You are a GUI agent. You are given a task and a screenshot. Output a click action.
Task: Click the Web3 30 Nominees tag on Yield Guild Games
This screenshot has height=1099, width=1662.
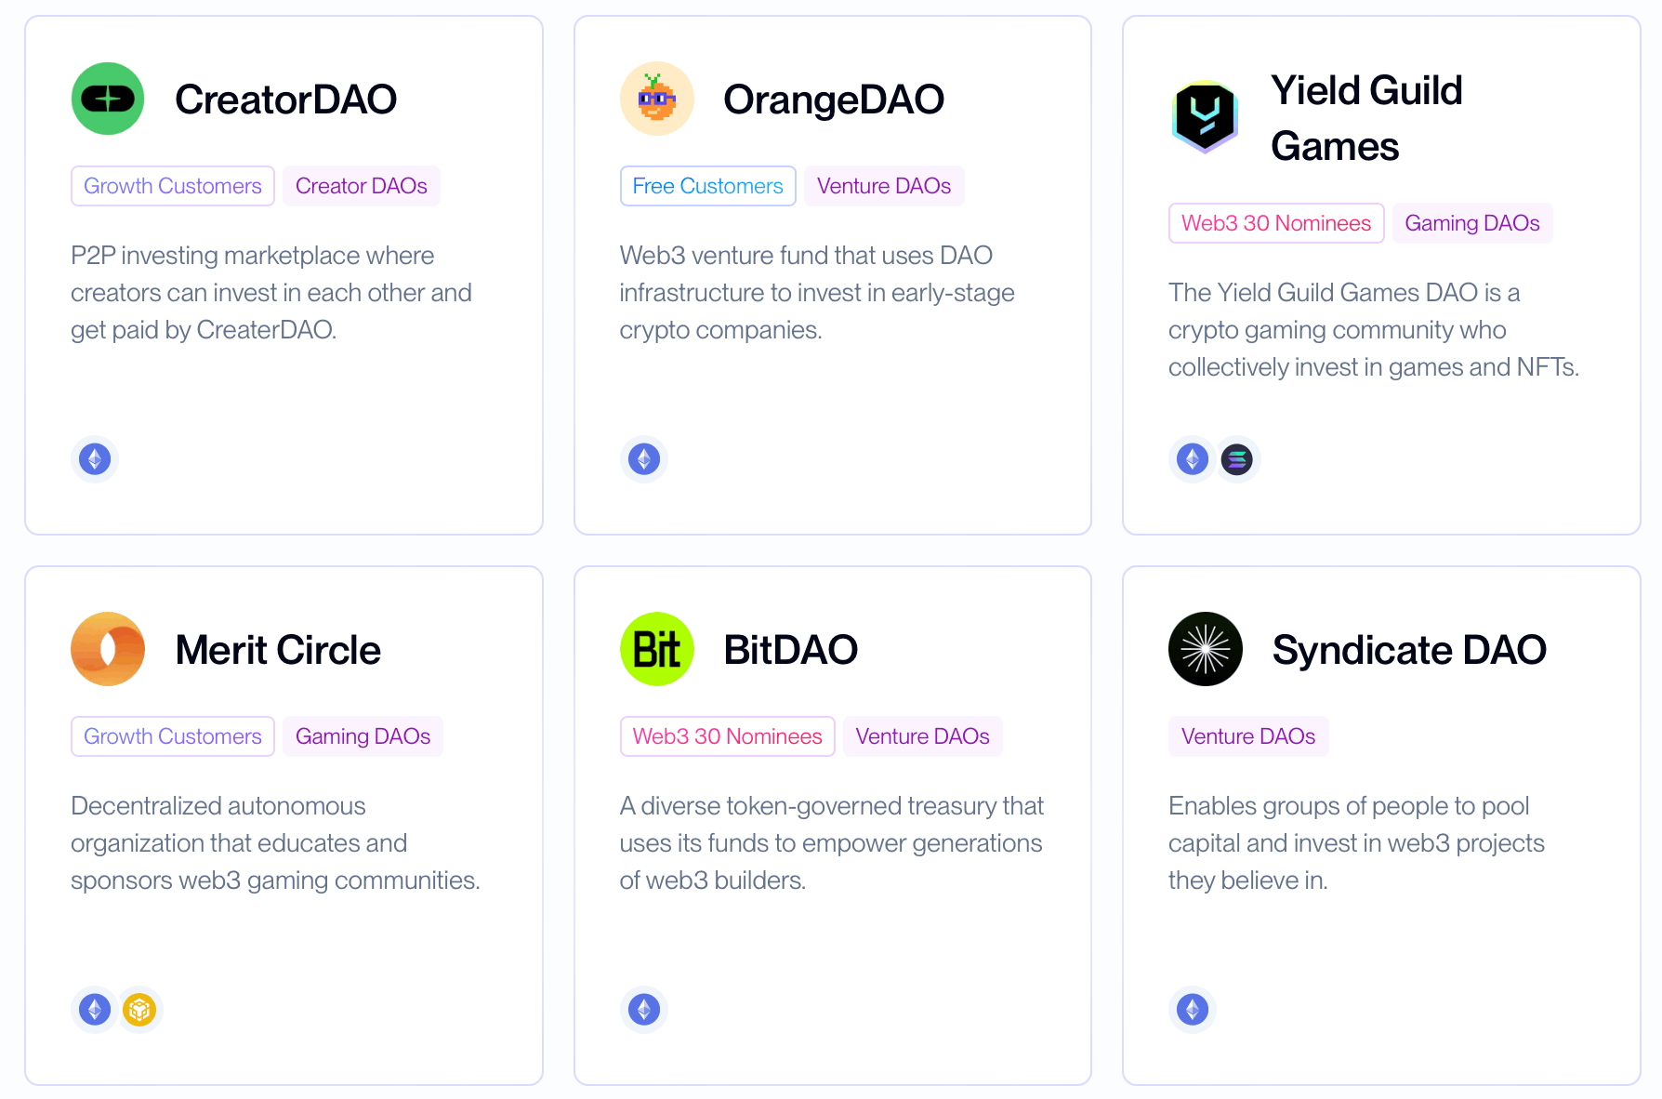click(x=1275, y=222)
